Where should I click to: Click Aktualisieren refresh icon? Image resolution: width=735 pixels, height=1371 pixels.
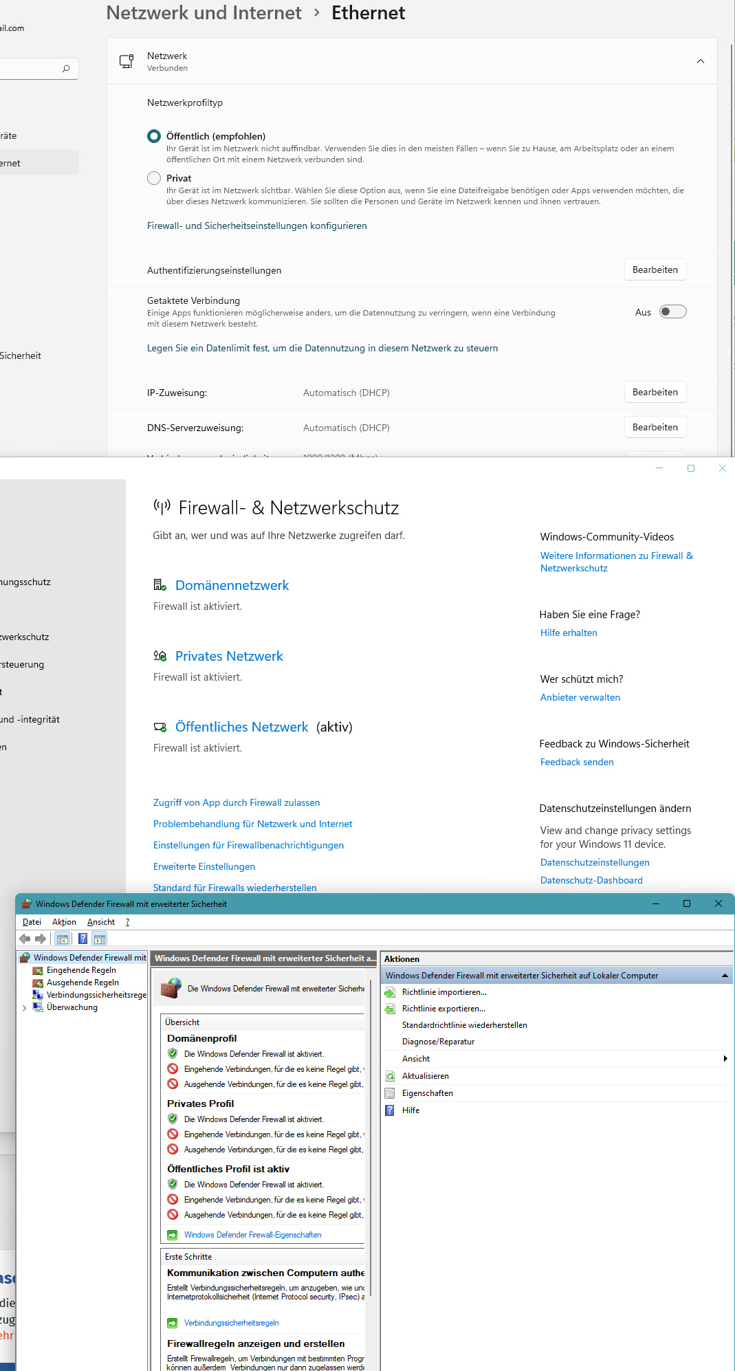[390, 1076]
